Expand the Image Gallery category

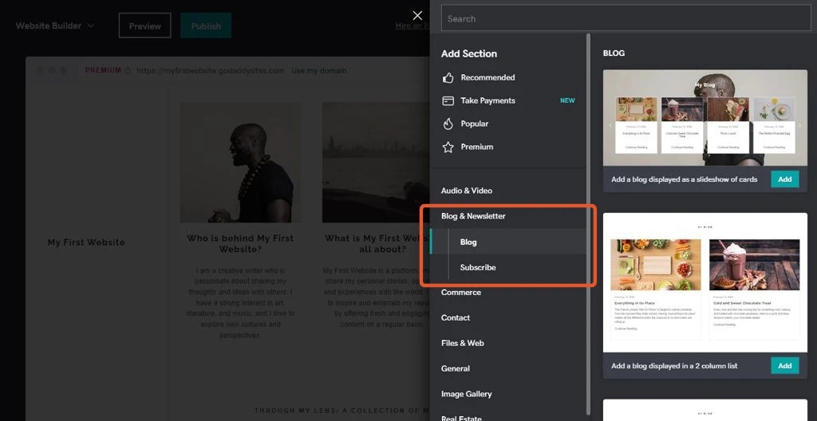[x=466, y=394]
